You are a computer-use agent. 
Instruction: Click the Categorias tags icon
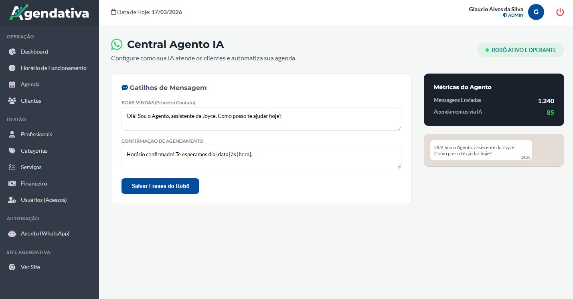[12, 151]
